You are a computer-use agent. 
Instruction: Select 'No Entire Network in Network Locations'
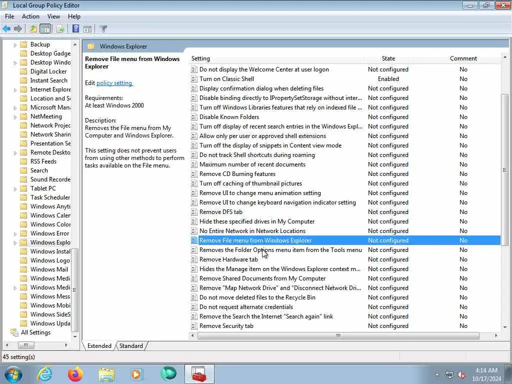(x=252, y=231)
